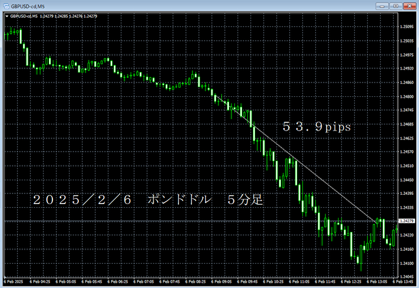Screen dimensions: 419x288
Task: Click the white trendline on the chart
Action: click(295, 159)
